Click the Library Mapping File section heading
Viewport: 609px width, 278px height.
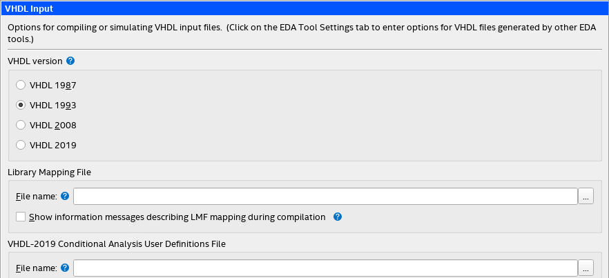tap(49, 171)
